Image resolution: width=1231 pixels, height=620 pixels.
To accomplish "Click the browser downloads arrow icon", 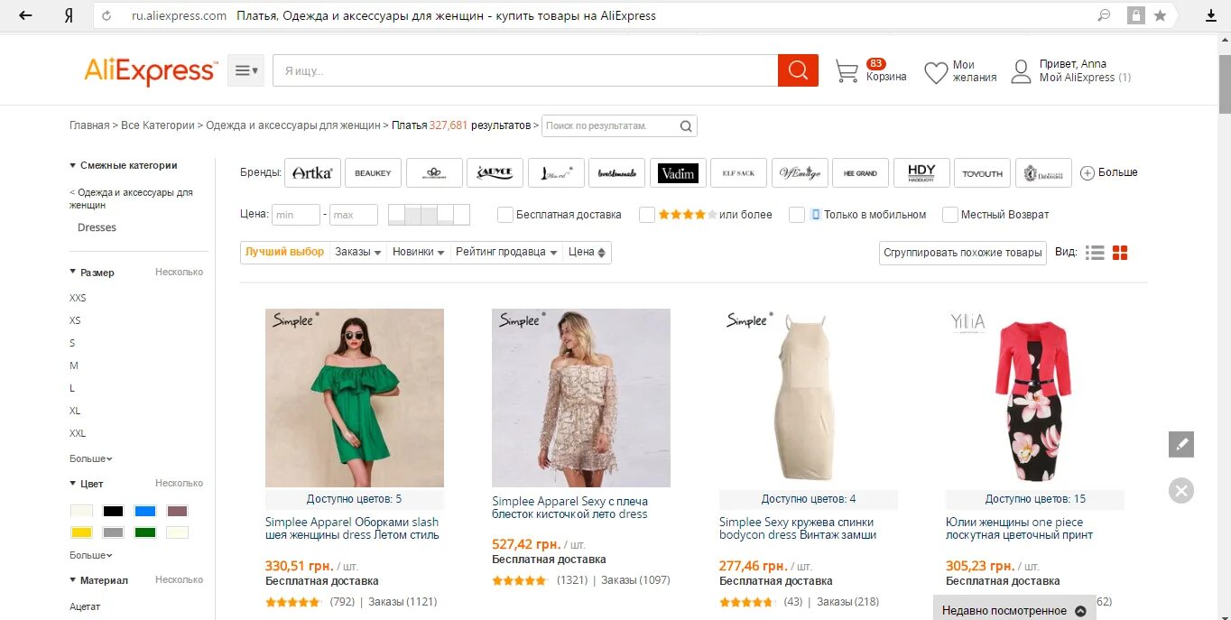I will (x=1211, y=15).
